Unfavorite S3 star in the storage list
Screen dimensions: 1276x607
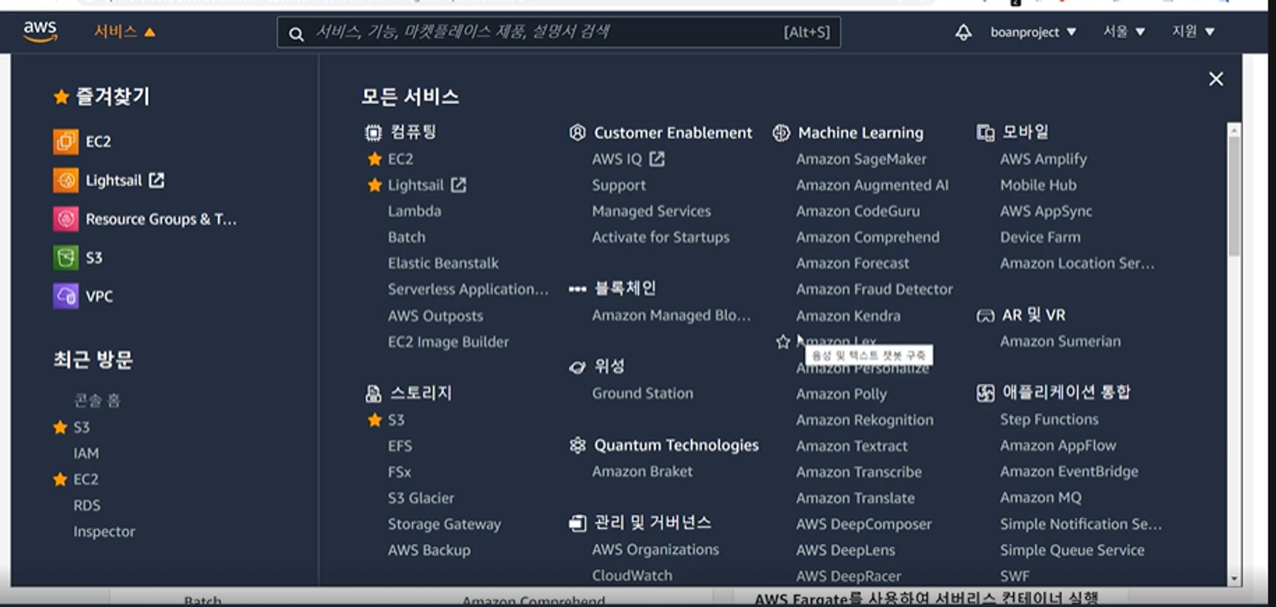click(x=374, y=420)
